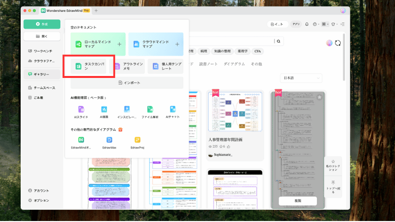Viewport: 395px width, 222px height.
Task: Click the green 作成 create button
Action: [42, 24]
